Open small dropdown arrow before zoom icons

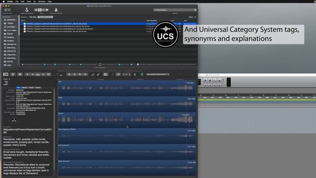pyautogui.click(x=61, y=75)
